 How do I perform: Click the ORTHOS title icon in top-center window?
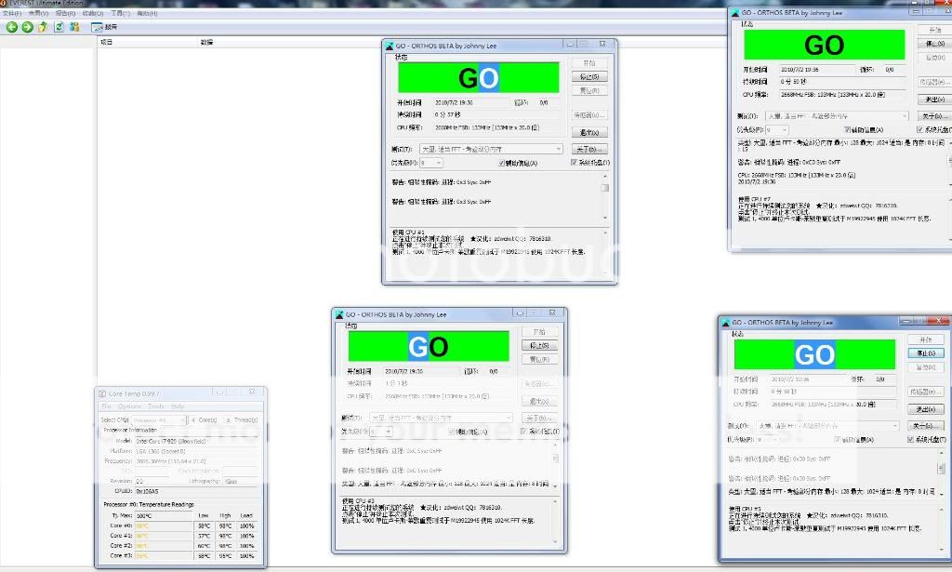(x=390, y=45)
